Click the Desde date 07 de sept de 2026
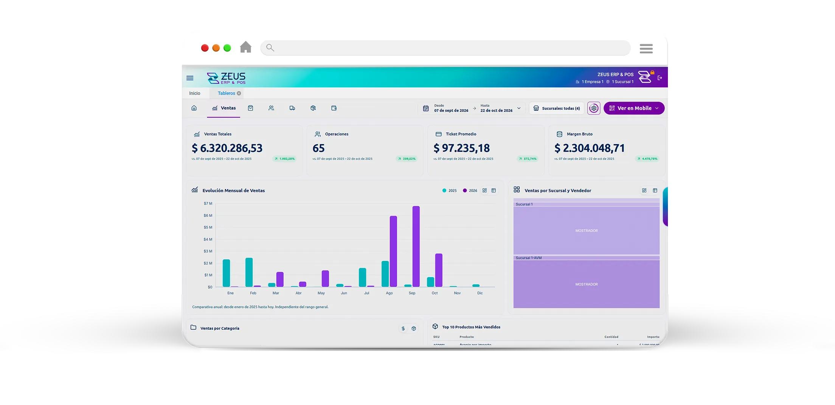Screen dimensions: 835x405 (x=451, y=110)
